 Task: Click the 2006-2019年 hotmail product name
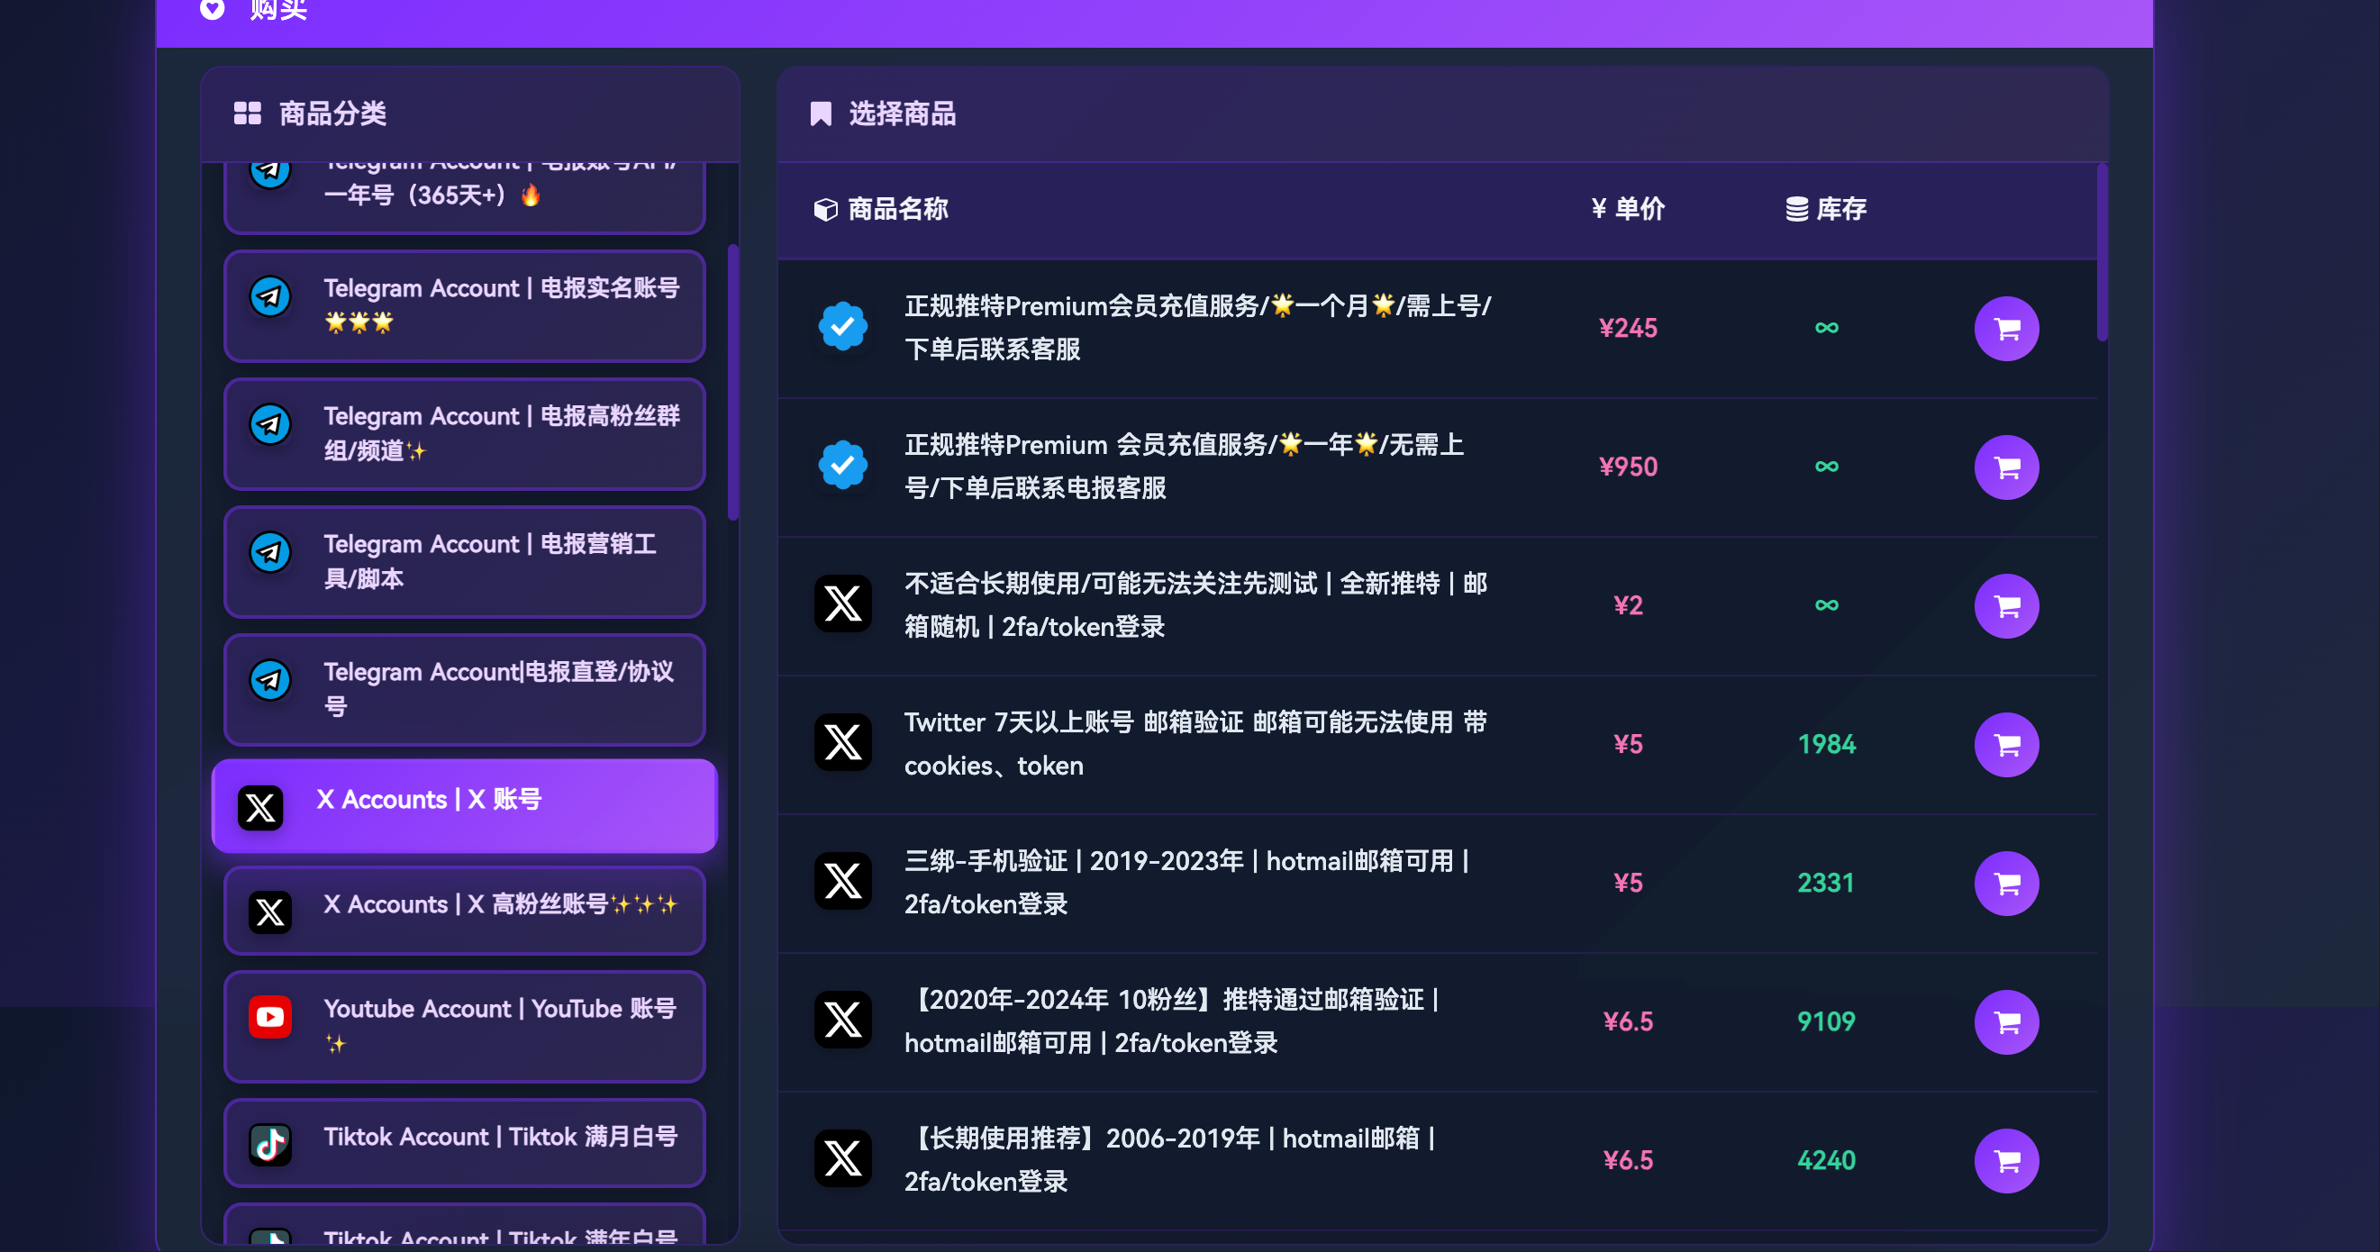[1168, 1158]
